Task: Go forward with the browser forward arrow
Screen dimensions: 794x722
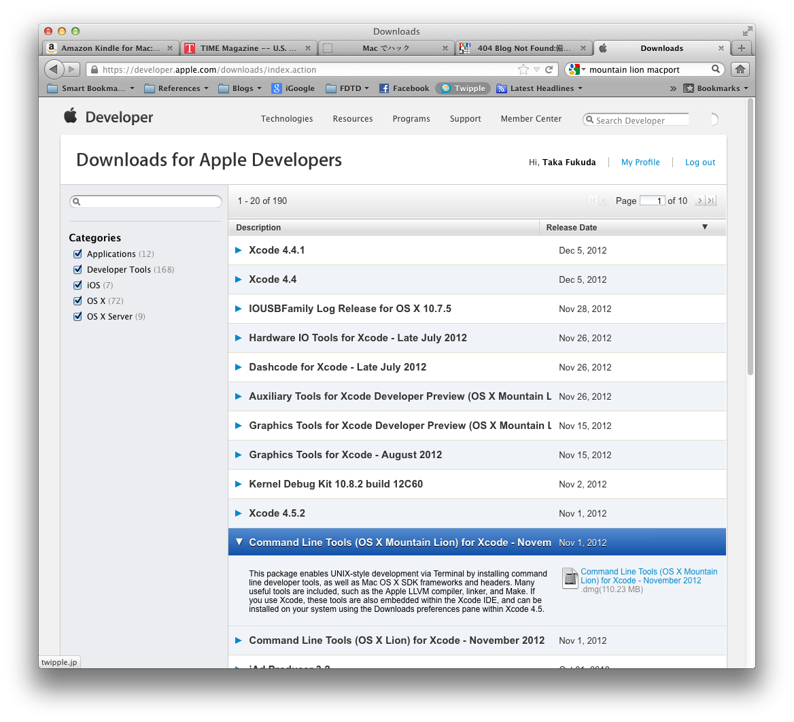Action: 73,69
